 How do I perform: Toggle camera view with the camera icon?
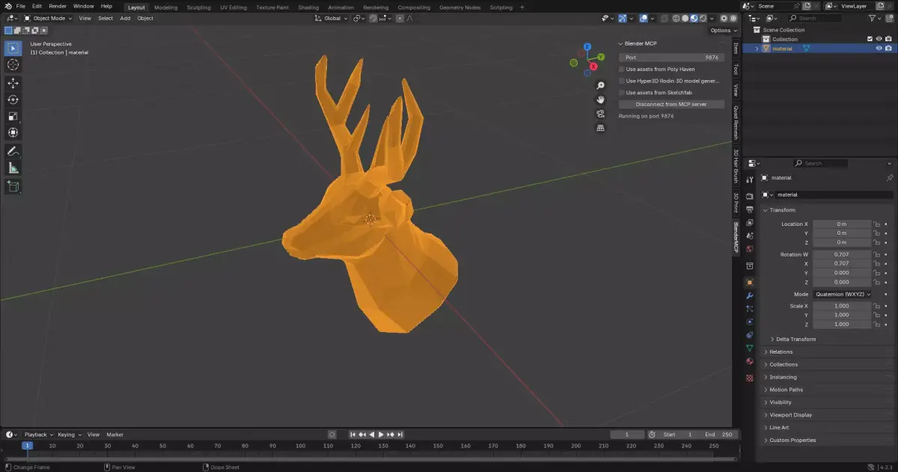(x=600, y=114)
